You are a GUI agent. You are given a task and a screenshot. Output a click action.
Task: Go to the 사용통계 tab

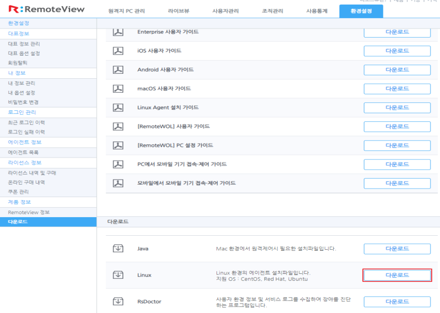[317, 11]
